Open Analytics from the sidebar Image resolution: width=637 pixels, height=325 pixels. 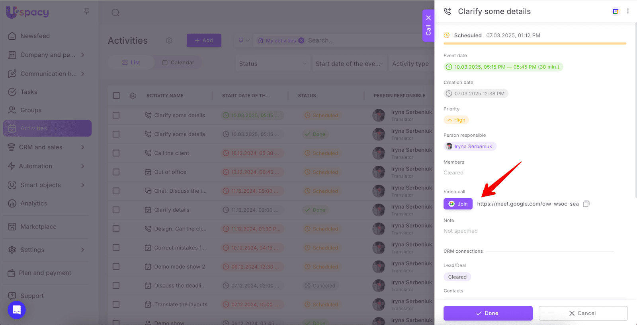click(34, 203)
